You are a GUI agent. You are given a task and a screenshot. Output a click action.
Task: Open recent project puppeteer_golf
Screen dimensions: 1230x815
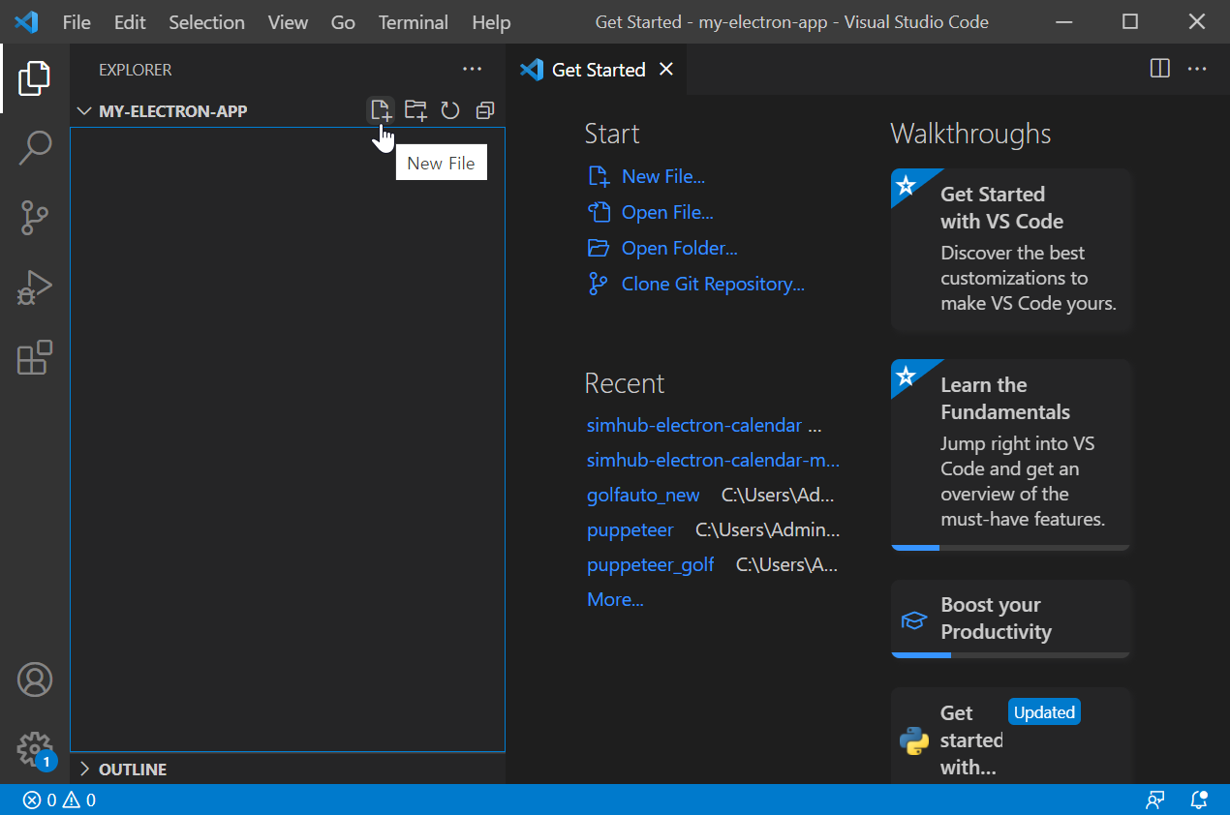(651, 564)
